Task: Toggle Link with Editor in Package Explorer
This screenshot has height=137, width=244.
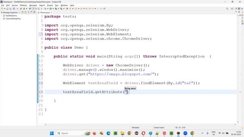Action: [26, 12]
